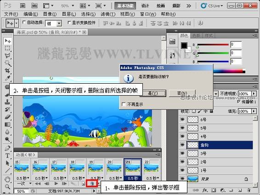Duplicate the selected animation frame

click(x=84, y=184)
